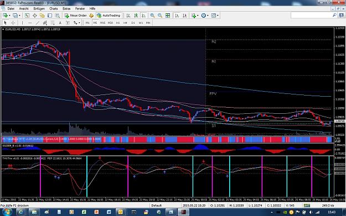346x216 pixels.
Task: Select the M1 timeframe
Action: [x=87, y=23]
